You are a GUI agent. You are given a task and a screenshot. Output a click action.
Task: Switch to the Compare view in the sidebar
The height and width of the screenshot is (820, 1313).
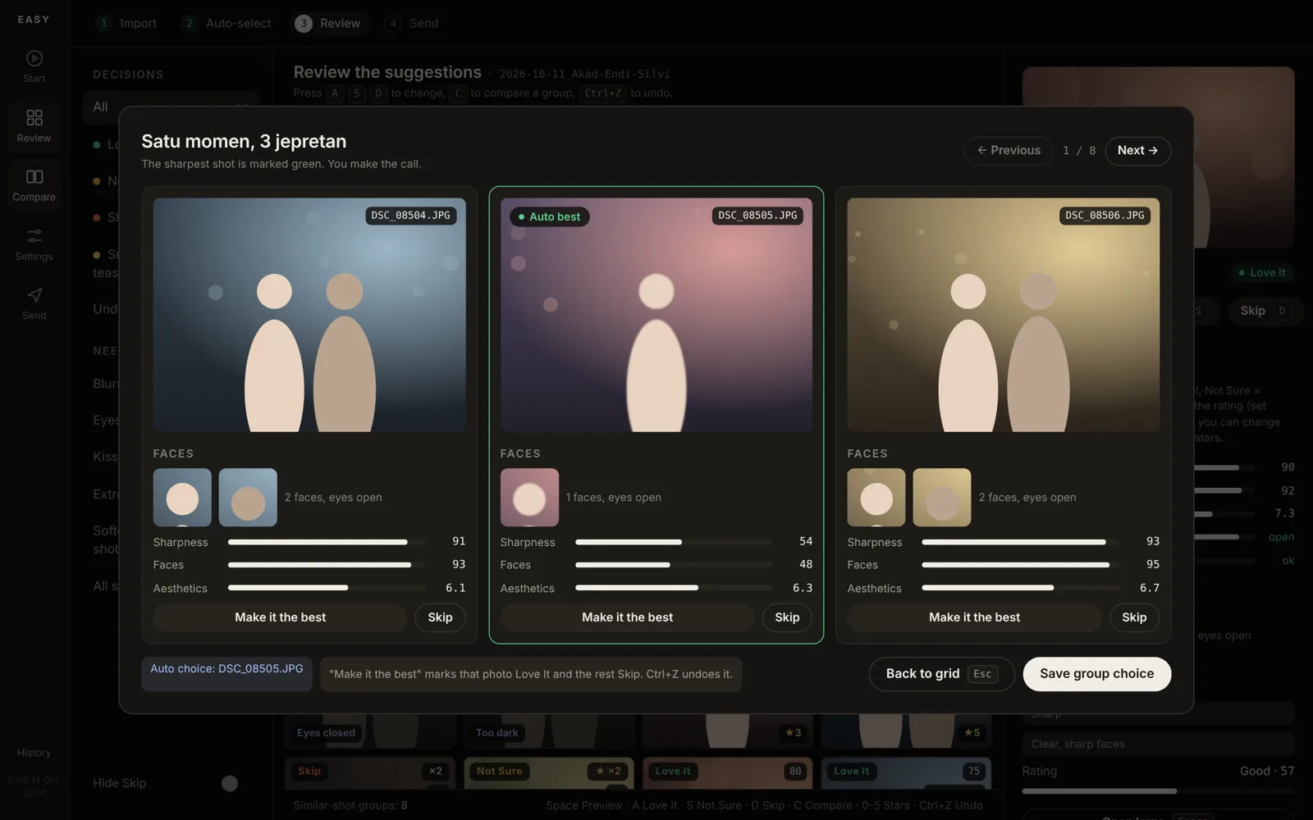34,184
